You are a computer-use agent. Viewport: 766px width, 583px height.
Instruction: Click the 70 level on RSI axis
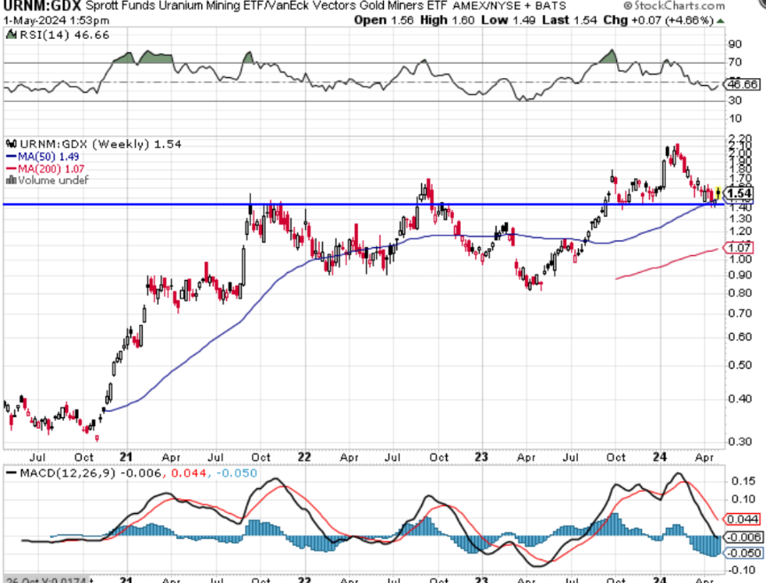click(x=735, y=63)
